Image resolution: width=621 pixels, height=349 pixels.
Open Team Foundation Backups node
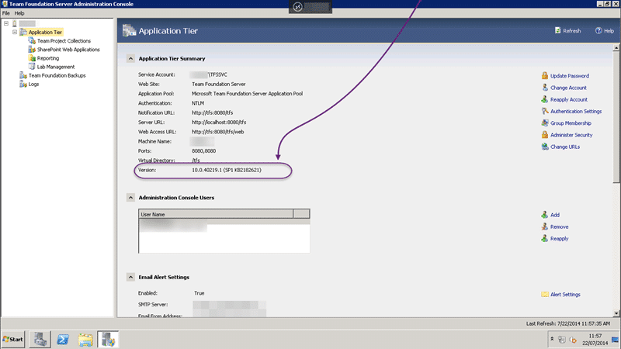pyautogui.click(x=57, y=75)
